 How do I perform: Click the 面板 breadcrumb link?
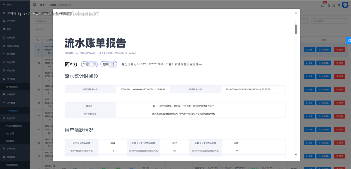(x=42, y=5)
